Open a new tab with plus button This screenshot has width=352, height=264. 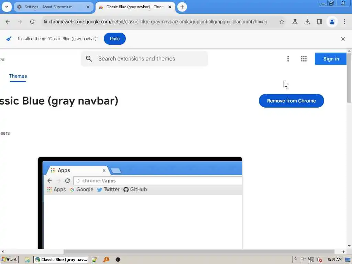click(182, 7)
